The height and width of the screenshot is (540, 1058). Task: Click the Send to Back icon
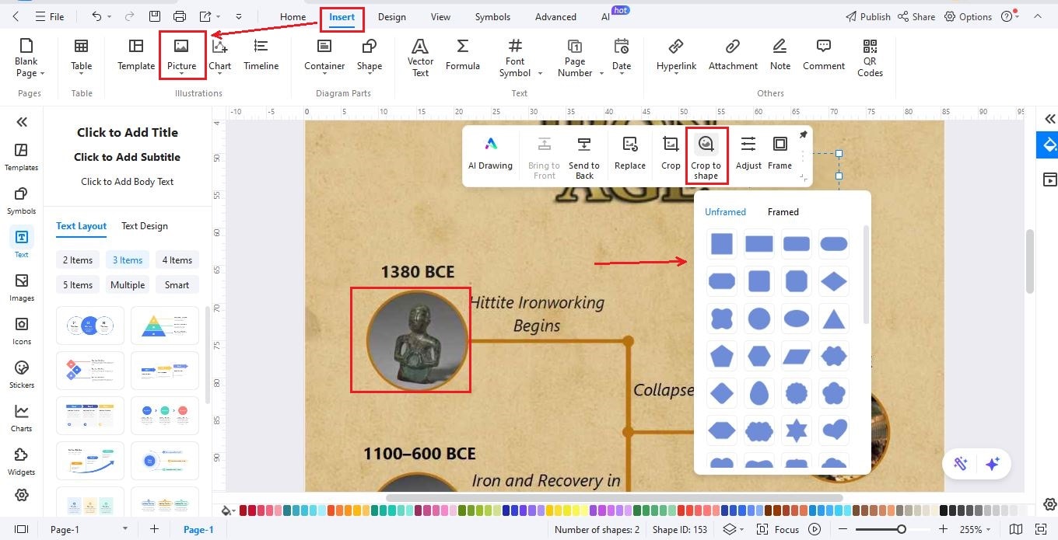(x=583, y=153)
